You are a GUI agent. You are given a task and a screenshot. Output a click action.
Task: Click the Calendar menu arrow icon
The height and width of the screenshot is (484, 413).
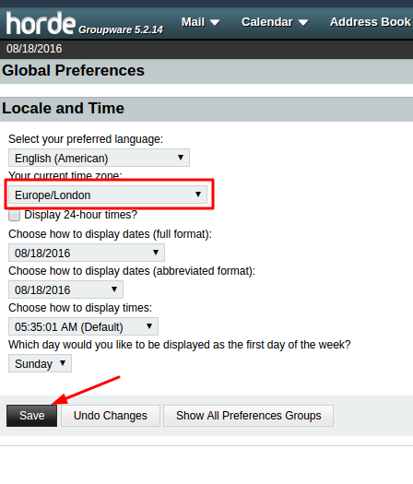point(303,22)
